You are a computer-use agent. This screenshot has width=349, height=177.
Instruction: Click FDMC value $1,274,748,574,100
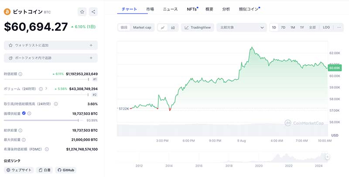(x=82, y=149)
